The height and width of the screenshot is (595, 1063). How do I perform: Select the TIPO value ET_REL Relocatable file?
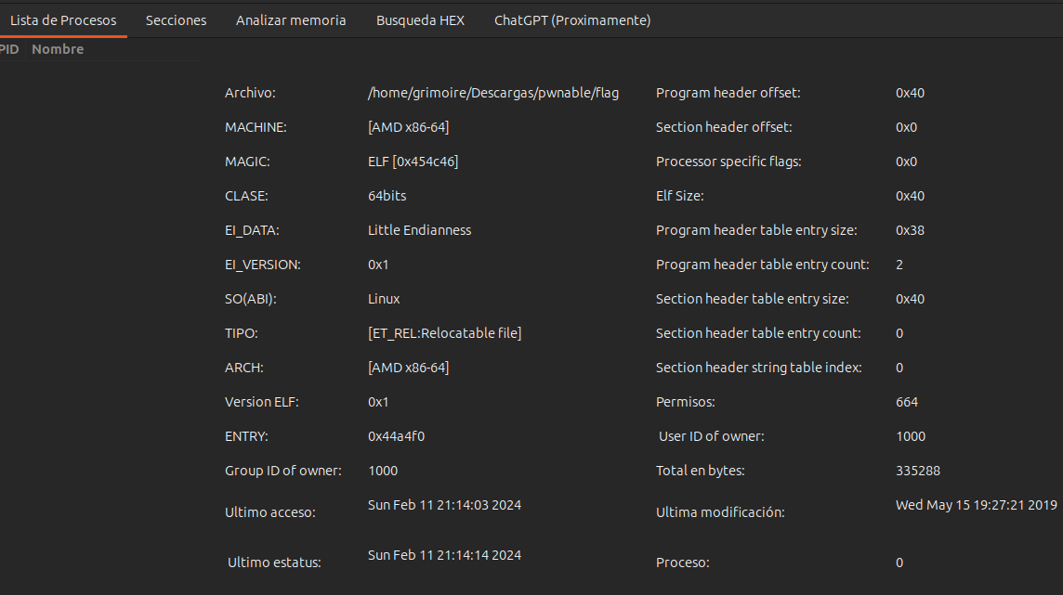(444, 333)
